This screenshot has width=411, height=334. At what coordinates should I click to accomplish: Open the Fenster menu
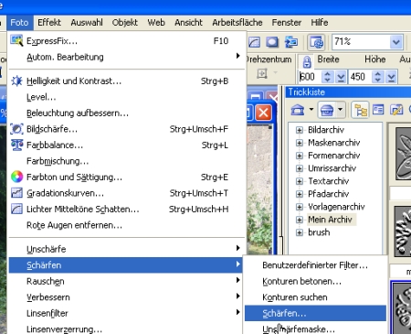pyautogui.click(x=287, y=23)
